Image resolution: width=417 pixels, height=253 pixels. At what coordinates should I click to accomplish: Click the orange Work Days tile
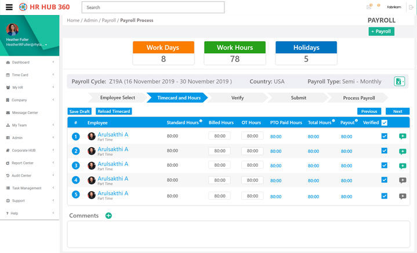point(164,53)
